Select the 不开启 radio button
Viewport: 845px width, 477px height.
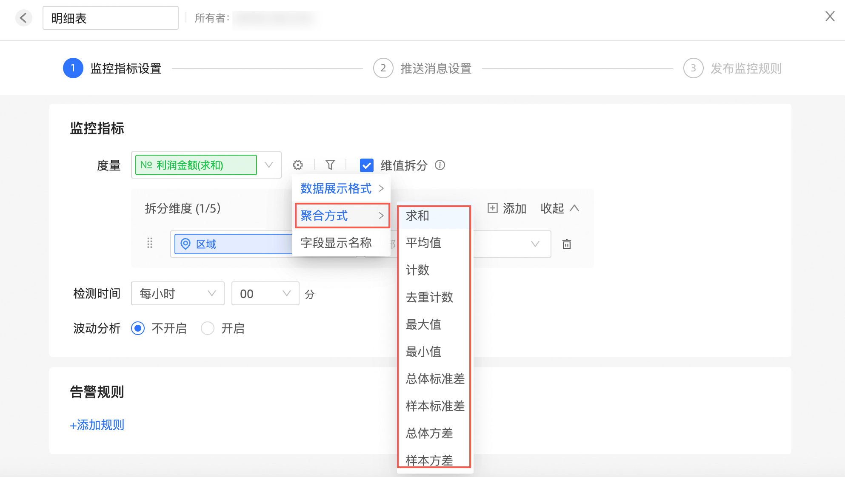[x=138, y=328]
